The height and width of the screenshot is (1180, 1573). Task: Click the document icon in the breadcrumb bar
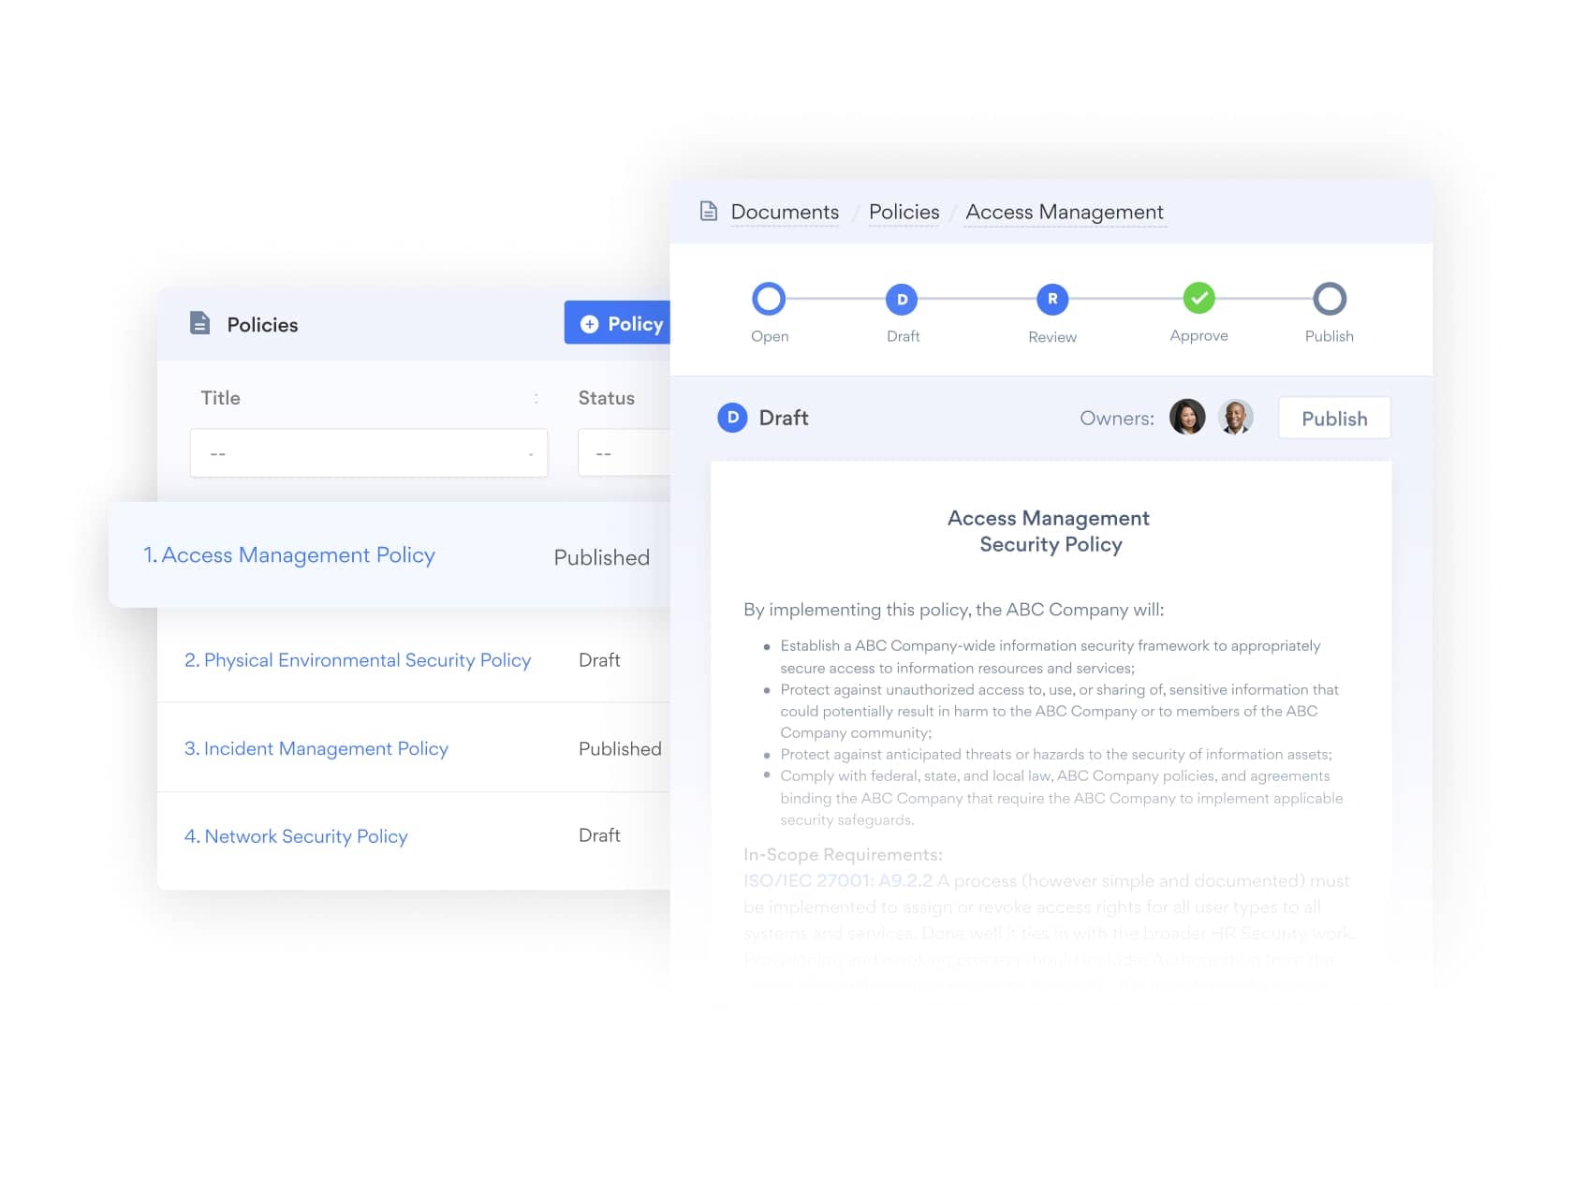click(708, 212)
